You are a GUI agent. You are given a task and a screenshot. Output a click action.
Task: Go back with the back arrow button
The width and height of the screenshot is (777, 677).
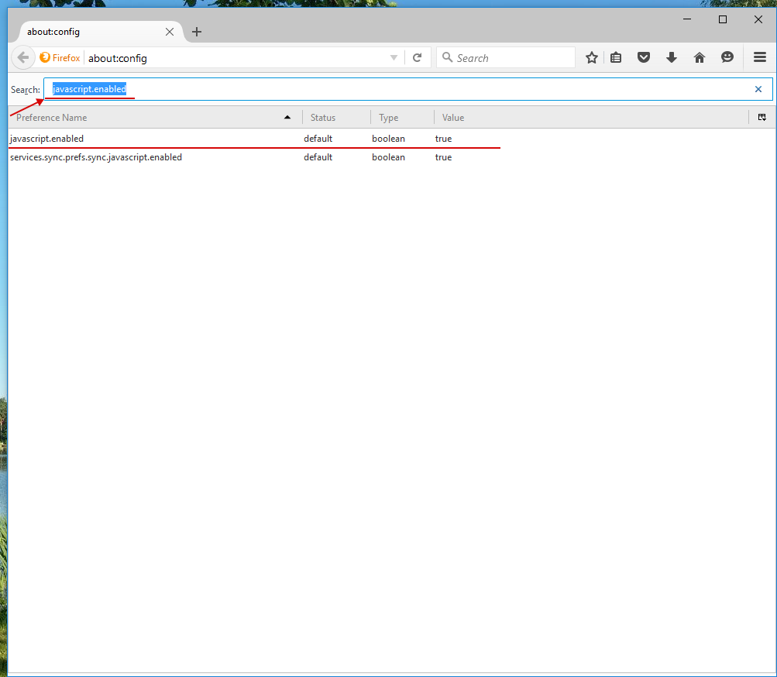point(22,57)
